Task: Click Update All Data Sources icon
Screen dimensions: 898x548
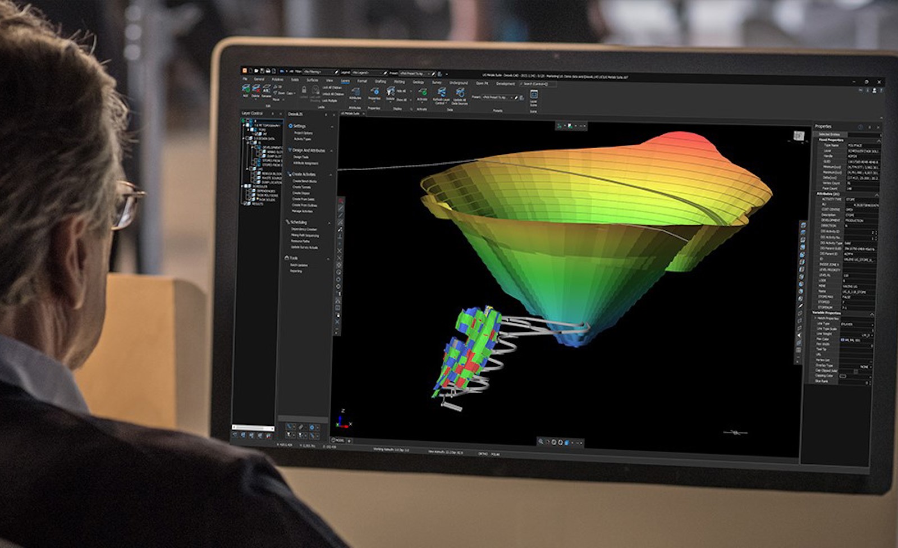Action: click(x=459, y=94)
